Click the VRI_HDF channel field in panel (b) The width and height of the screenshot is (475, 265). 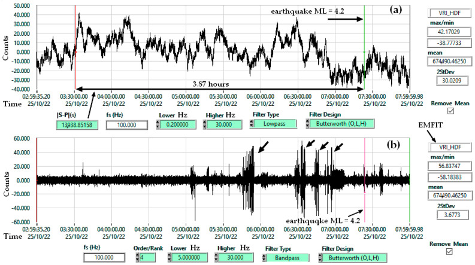(x=450, y=147)
